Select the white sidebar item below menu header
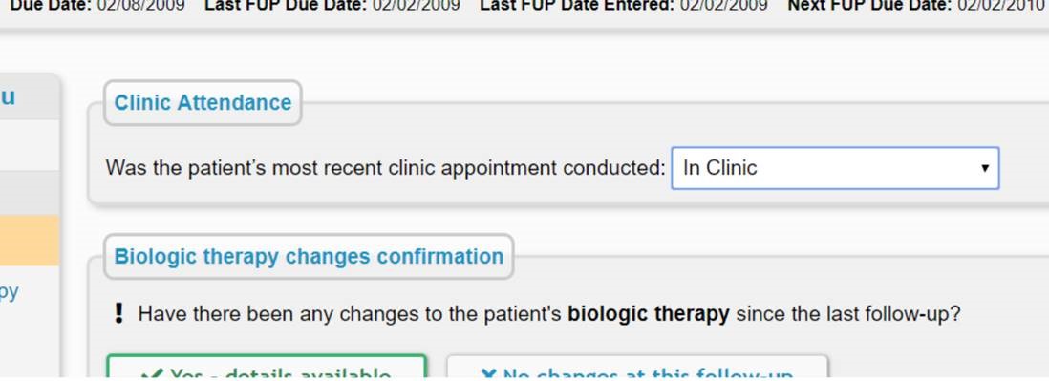This screenshot has height=381, width=1049. point(29,145)
